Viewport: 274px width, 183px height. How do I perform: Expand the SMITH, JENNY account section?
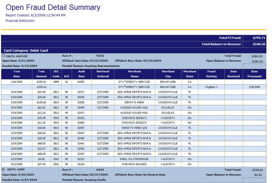click(x=3, y=169)
